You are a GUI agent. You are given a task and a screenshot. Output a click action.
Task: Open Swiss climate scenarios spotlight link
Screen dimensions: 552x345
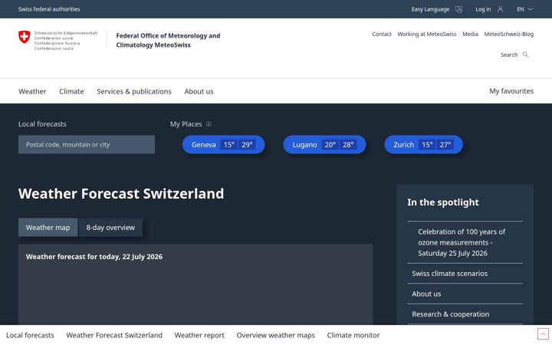point(465,273)
